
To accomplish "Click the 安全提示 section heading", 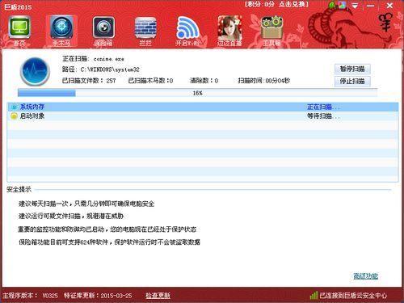I will (19, 189).
